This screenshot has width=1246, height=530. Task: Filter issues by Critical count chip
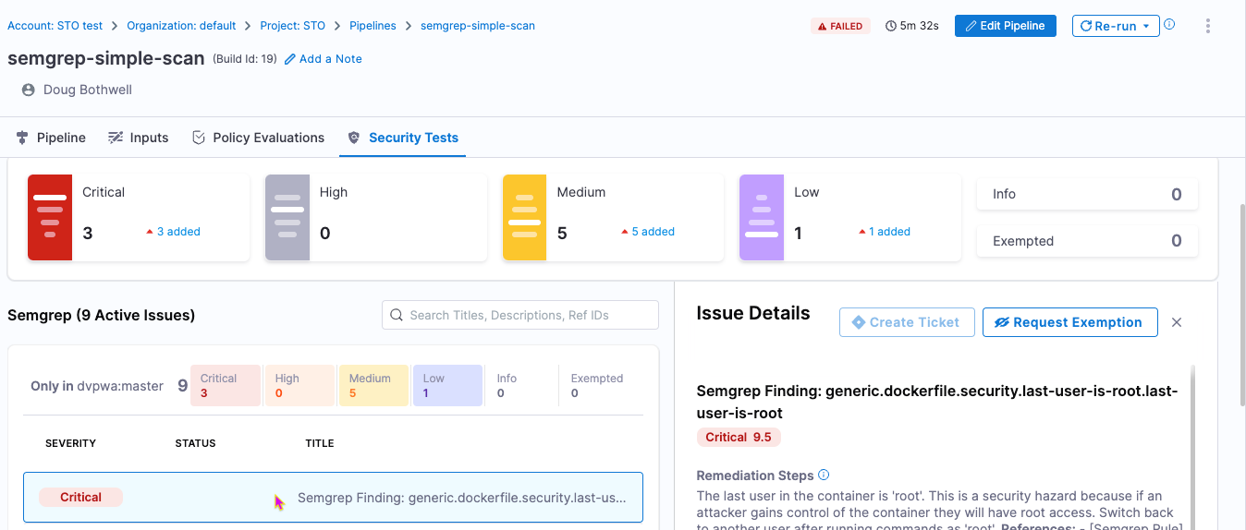click(x=225, y=385)
